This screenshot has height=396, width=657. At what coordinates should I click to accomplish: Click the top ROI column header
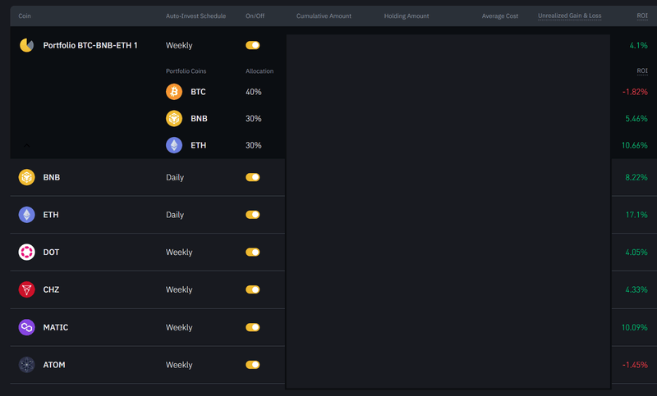point(641,16)
